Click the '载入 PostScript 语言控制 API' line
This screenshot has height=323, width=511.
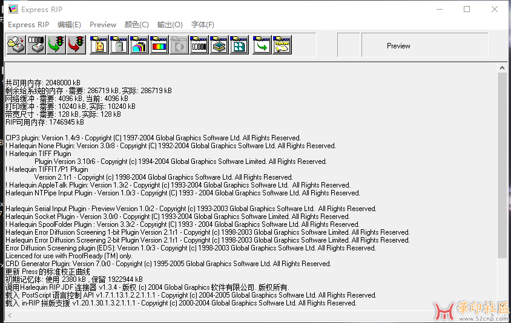click(191, 295)
